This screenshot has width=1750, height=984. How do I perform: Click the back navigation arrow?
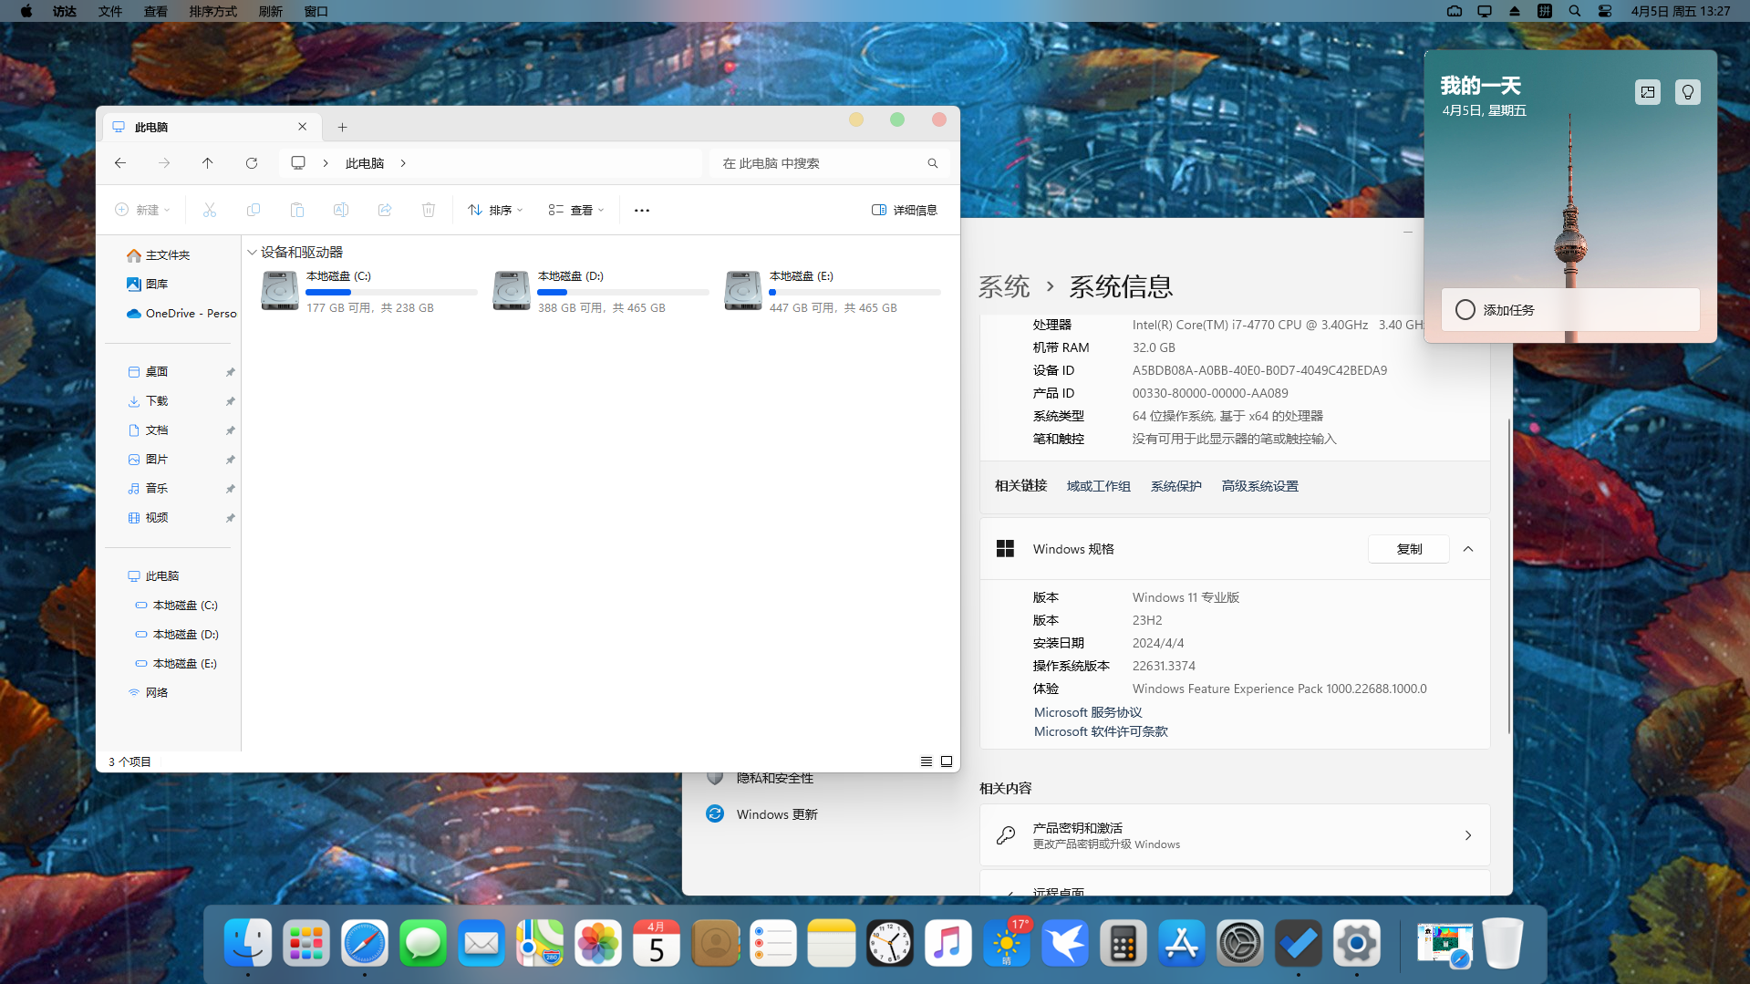tap(120, 163)
